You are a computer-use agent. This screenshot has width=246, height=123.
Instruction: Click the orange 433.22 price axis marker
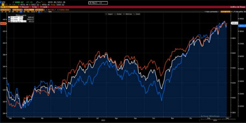3,23
